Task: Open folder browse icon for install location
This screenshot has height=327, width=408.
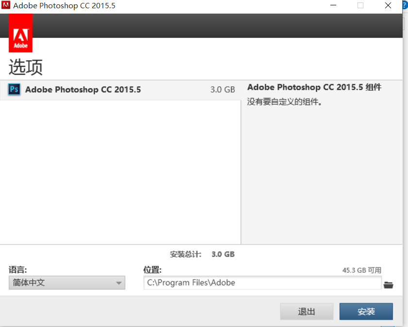Action: coord(388,285)
